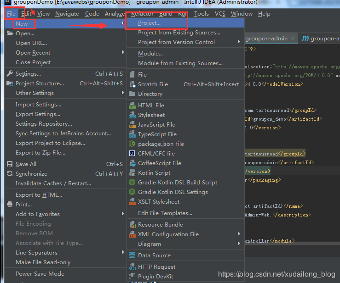Open the View menu
The height and width of the screenshot is (283, 340).
point(43,14)
